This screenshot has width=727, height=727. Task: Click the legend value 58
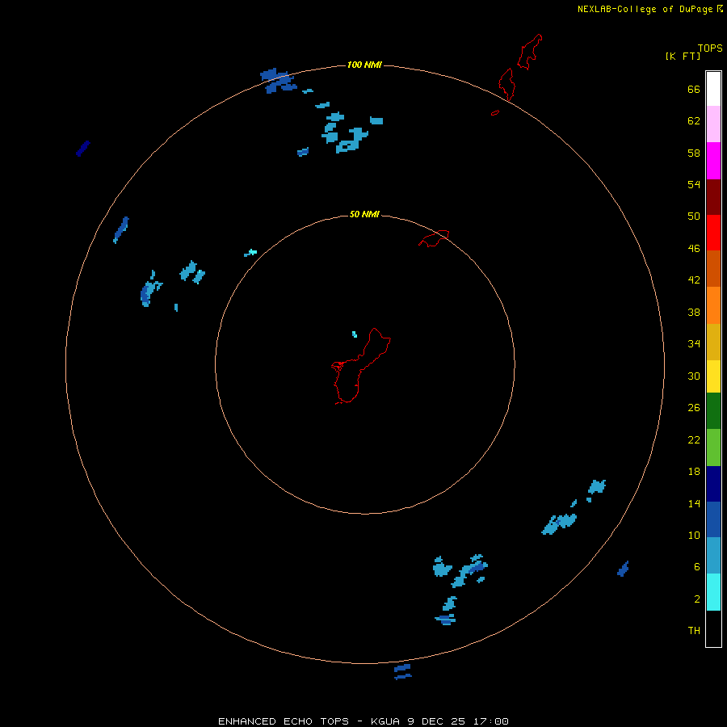pos(694,153)
